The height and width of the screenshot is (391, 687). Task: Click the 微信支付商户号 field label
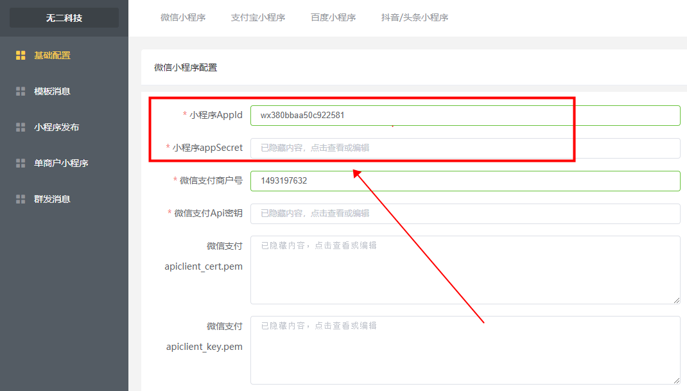coord(211,180)
